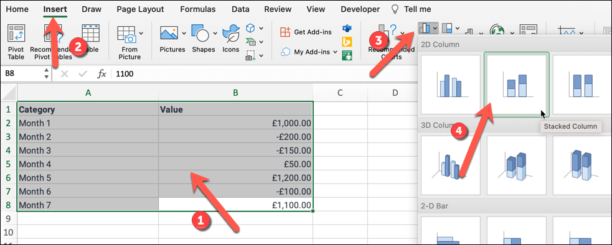
Task: Open the Formulas tab
Action: [197, 9]
